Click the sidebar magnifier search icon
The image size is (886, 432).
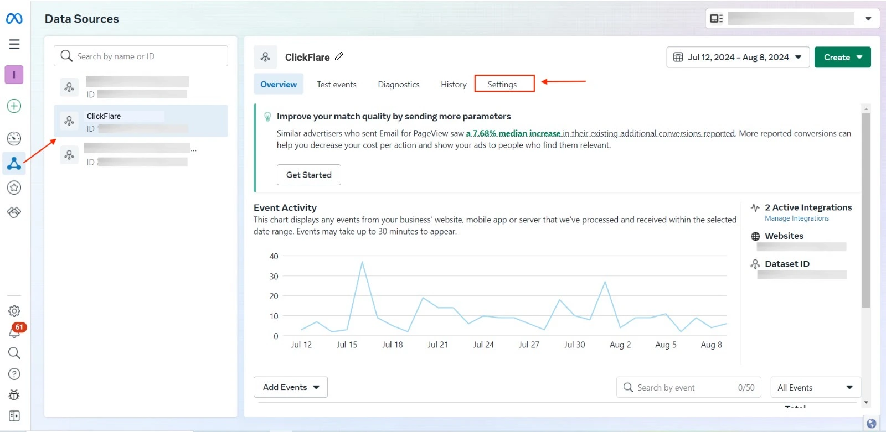click(14, 353)
